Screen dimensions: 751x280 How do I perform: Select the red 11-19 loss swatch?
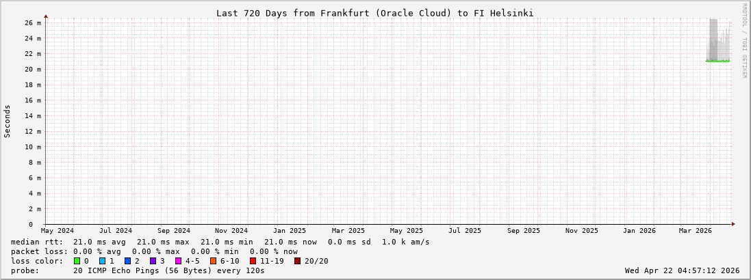(253, 261)
